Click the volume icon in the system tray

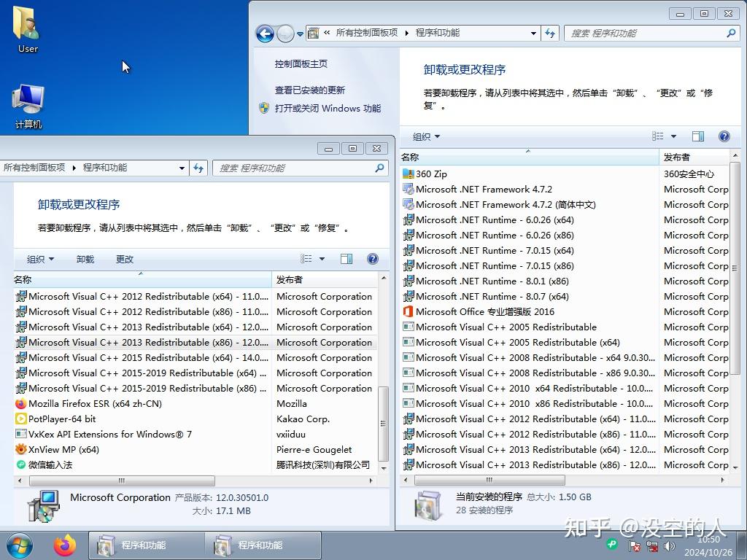pyautogui.click(x=670, y=545)
